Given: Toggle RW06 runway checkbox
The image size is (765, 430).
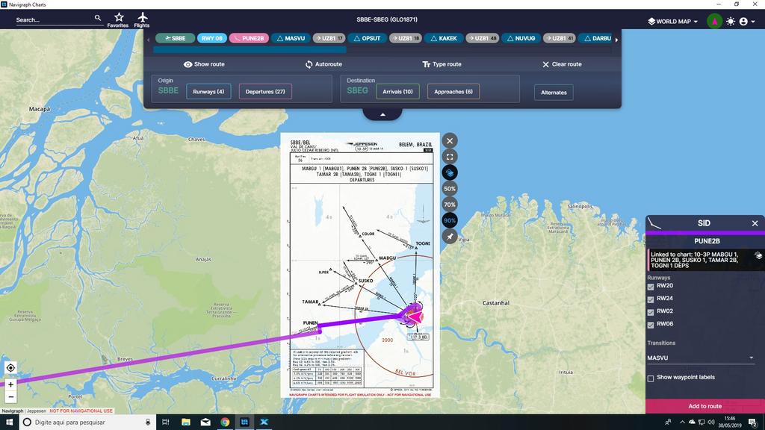Looking at the screenshot, I should click(651, 325).
